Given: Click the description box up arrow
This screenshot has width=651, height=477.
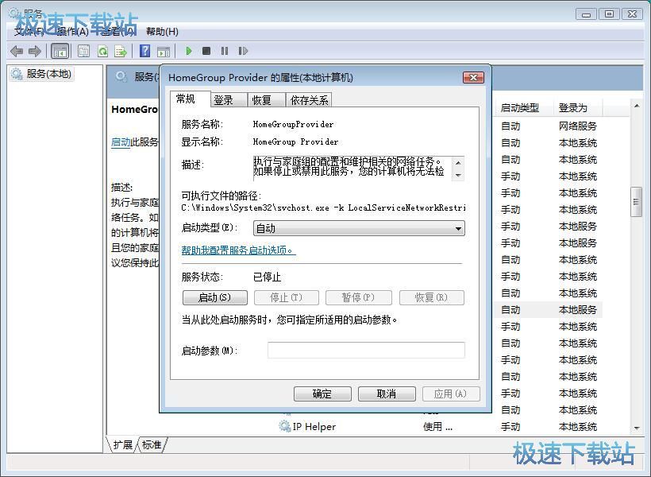Looking at the screenshot, I should (458, 163).
